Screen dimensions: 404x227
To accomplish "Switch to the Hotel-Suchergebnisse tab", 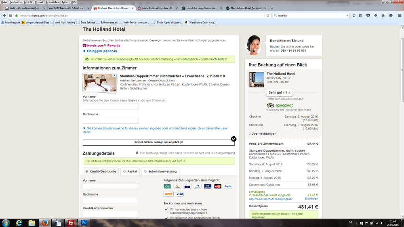I will coord(201,8).
